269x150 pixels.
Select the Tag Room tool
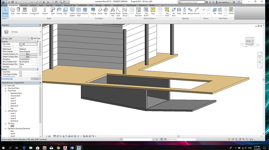pyautogui.click(x=146, y=12)
